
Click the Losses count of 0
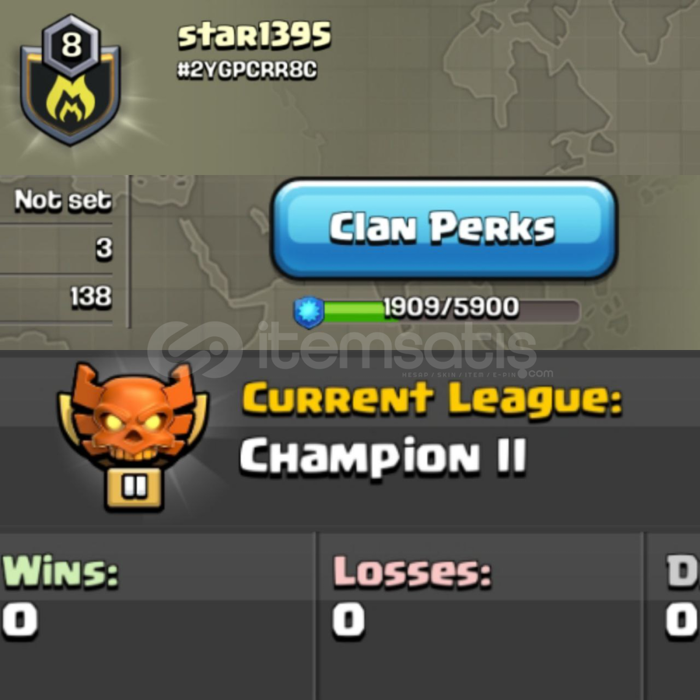[348, 620]
